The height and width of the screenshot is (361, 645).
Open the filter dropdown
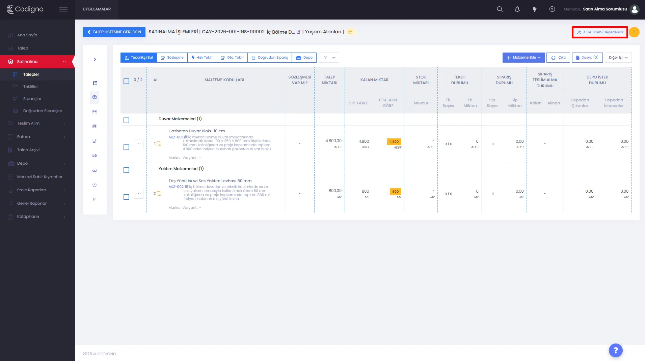329,58
